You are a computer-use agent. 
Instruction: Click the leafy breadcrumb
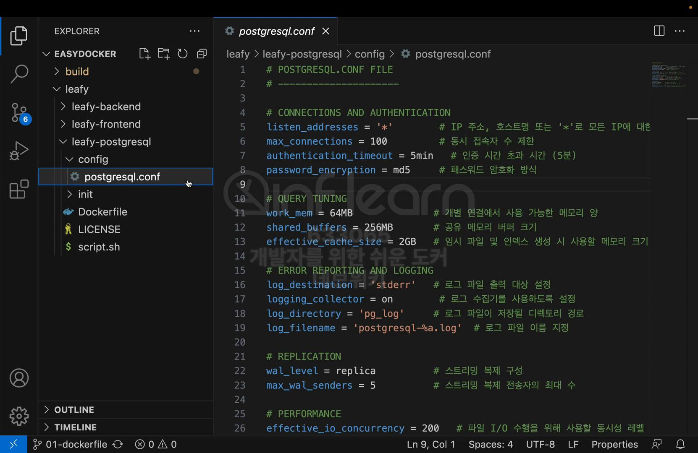coord(238,54)
